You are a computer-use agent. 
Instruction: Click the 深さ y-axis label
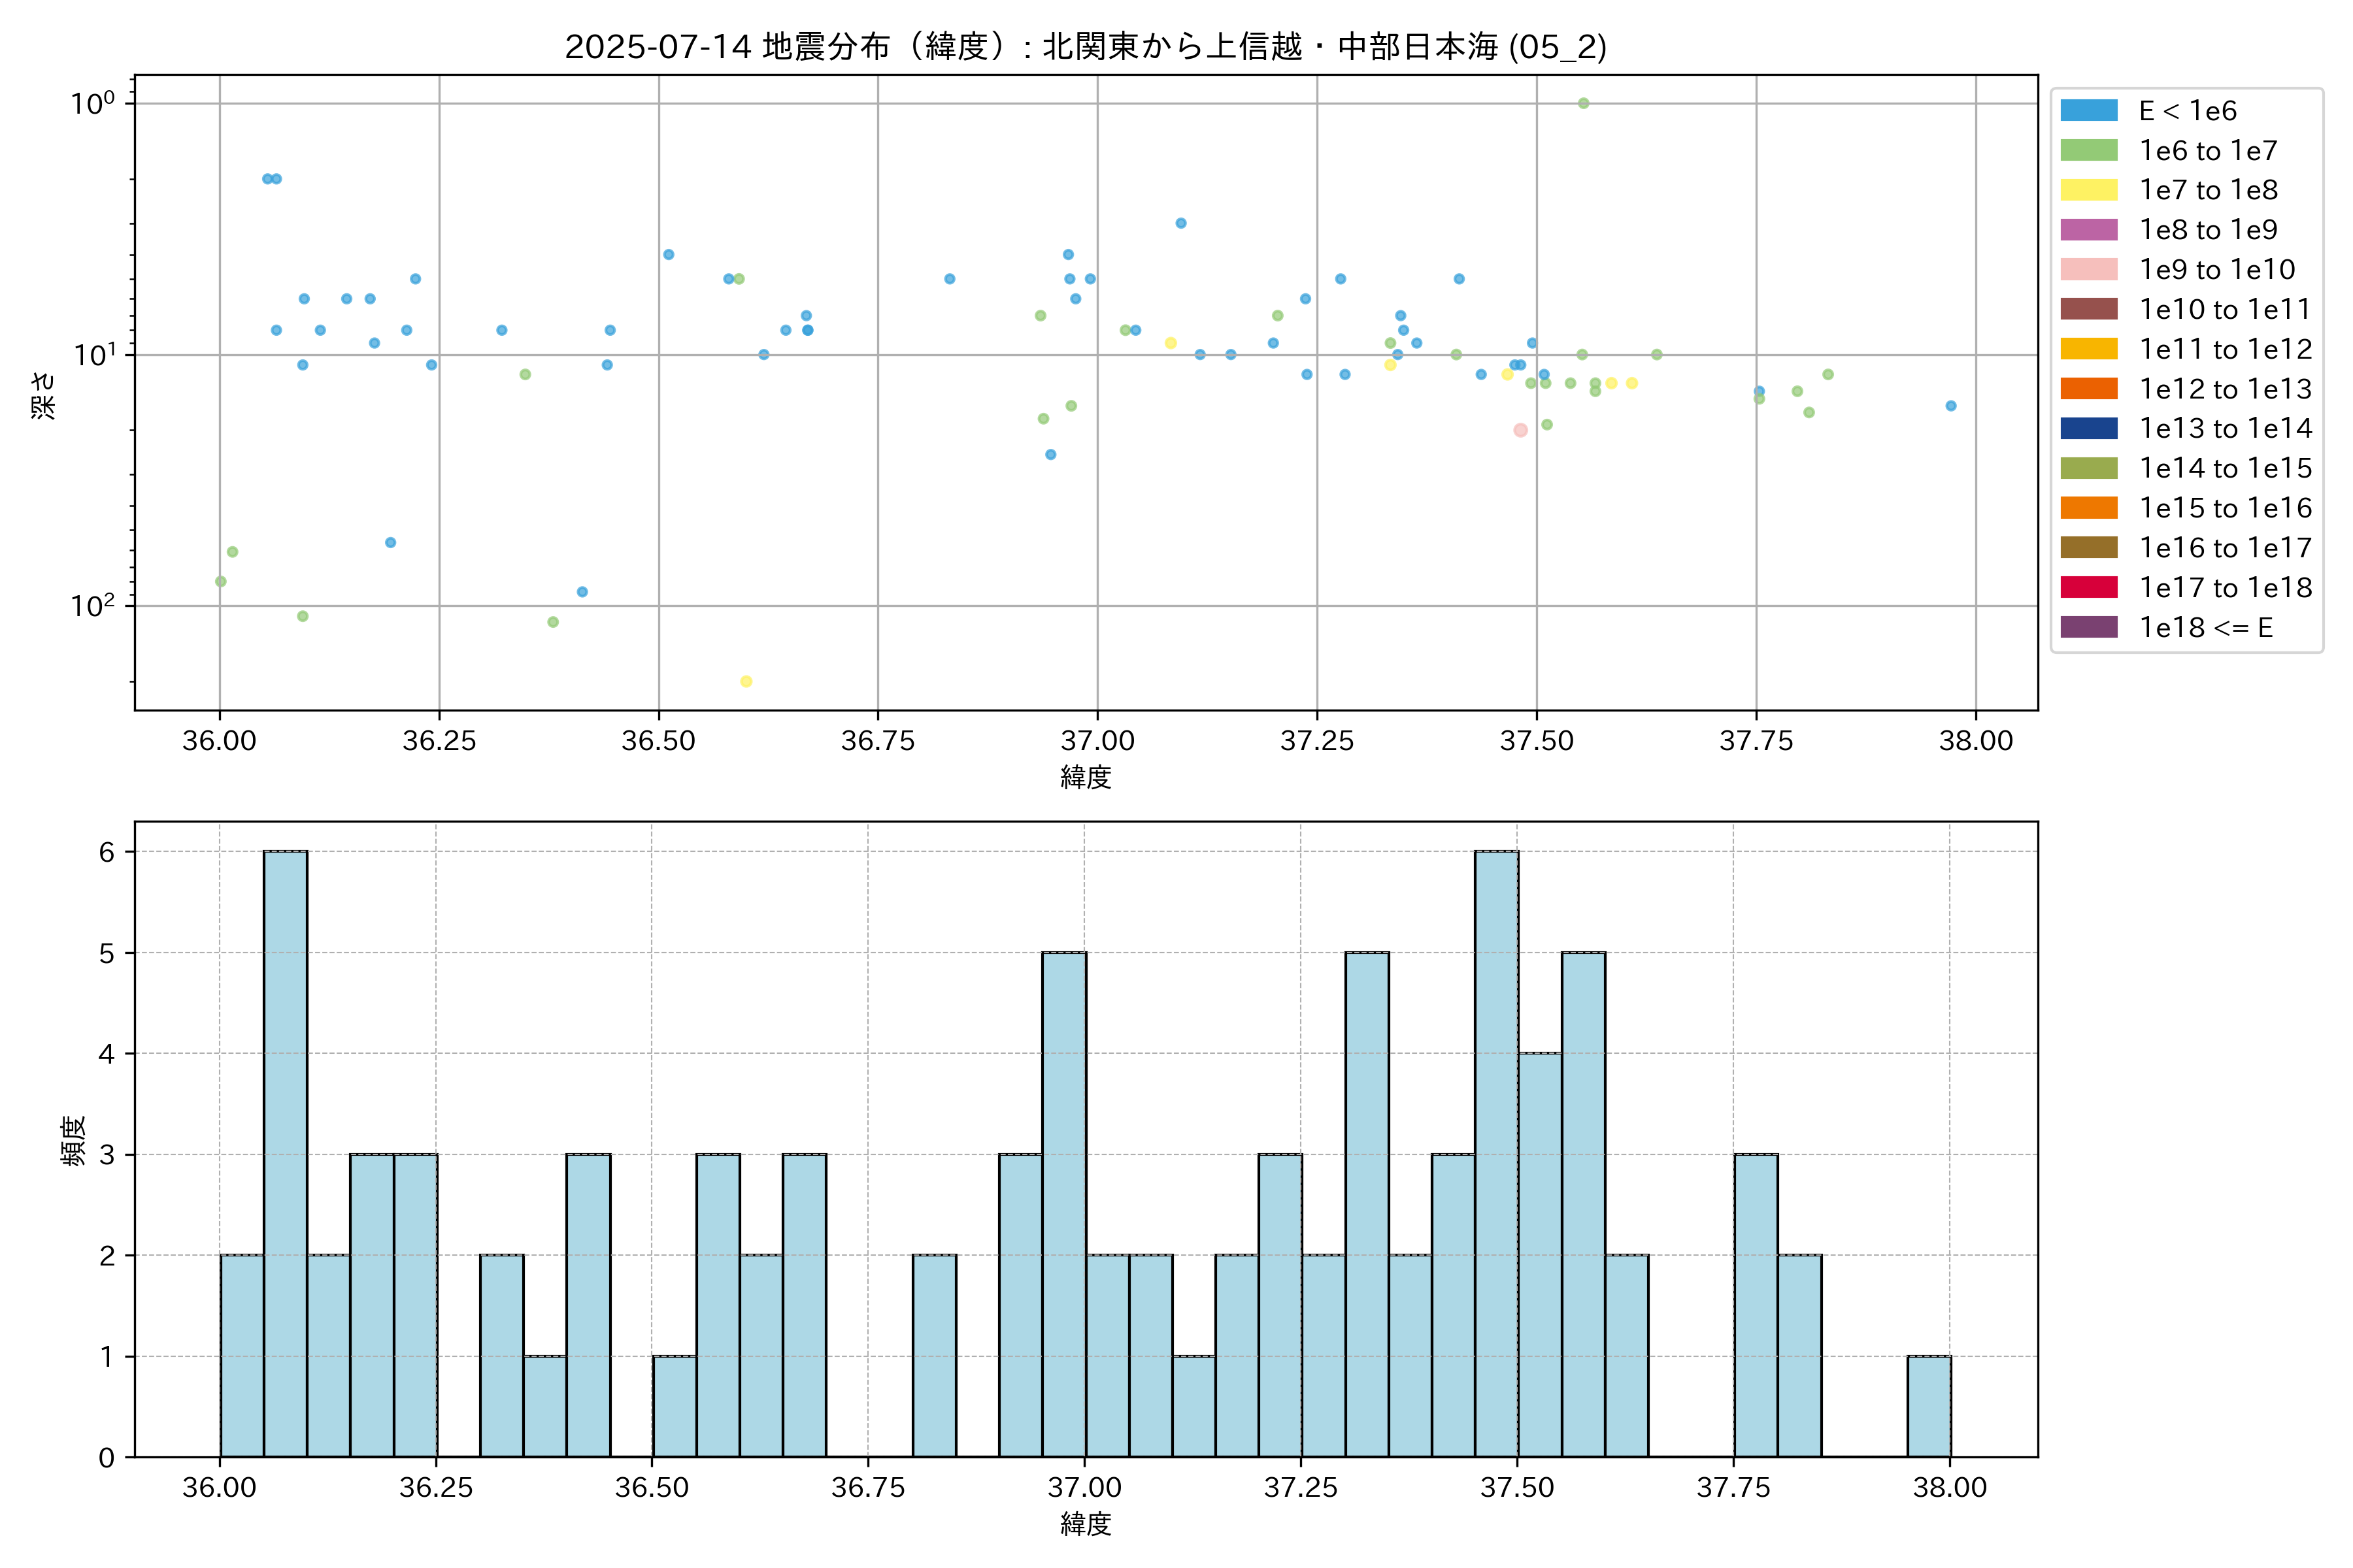pos(44,395)
